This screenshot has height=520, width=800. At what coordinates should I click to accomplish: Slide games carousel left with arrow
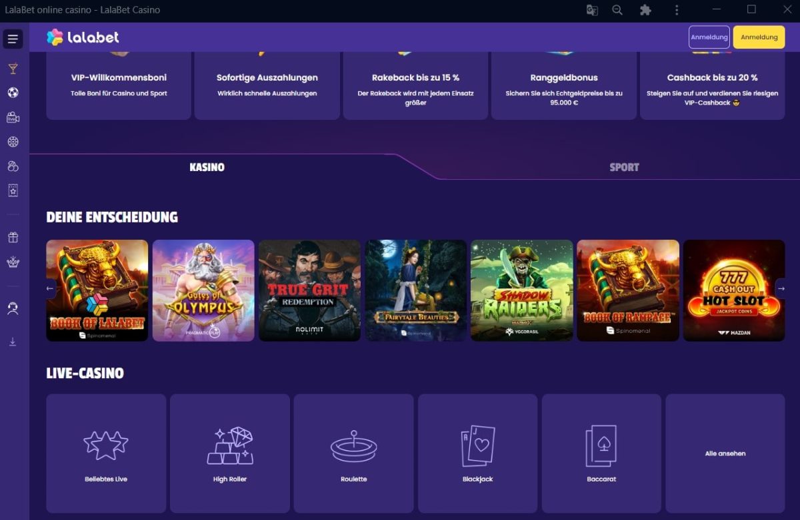click(x=50, y=288)
